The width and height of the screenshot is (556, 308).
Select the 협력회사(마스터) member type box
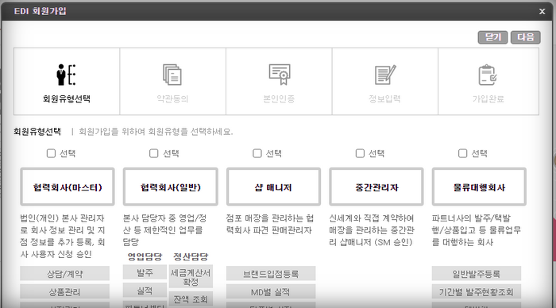68,187
